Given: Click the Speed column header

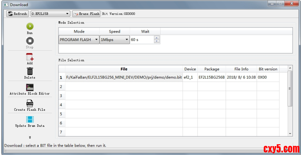Looking at the screenshot, I should pyautogui.click(x=115, y=31).
